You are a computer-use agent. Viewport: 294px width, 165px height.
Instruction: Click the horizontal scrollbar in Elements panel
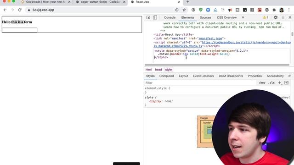[217, 65]
